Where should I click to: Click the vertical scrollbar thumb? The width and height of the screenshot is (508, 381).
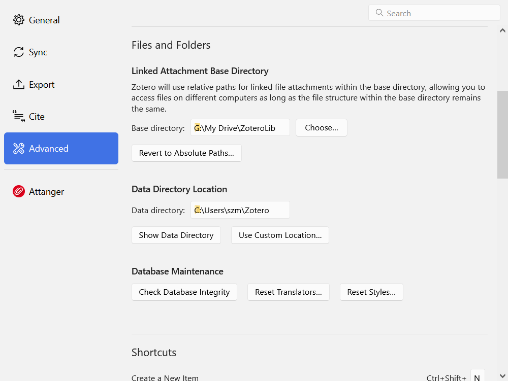[x=502, y=134]
